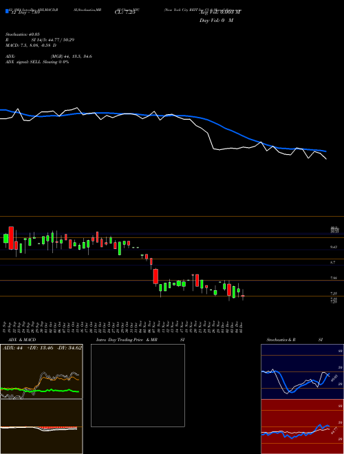Click the last candlestick on the price chart
The width and height of the screenshot is (344, 454).
[x=243, y=296]
